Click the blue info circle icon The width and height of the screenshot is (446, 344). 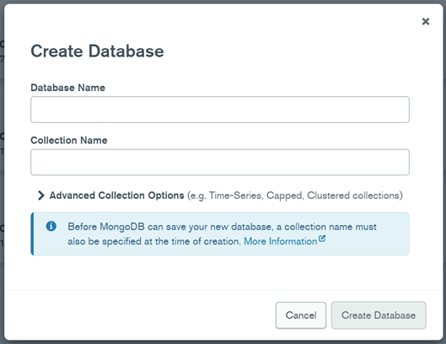coord(51,226)
